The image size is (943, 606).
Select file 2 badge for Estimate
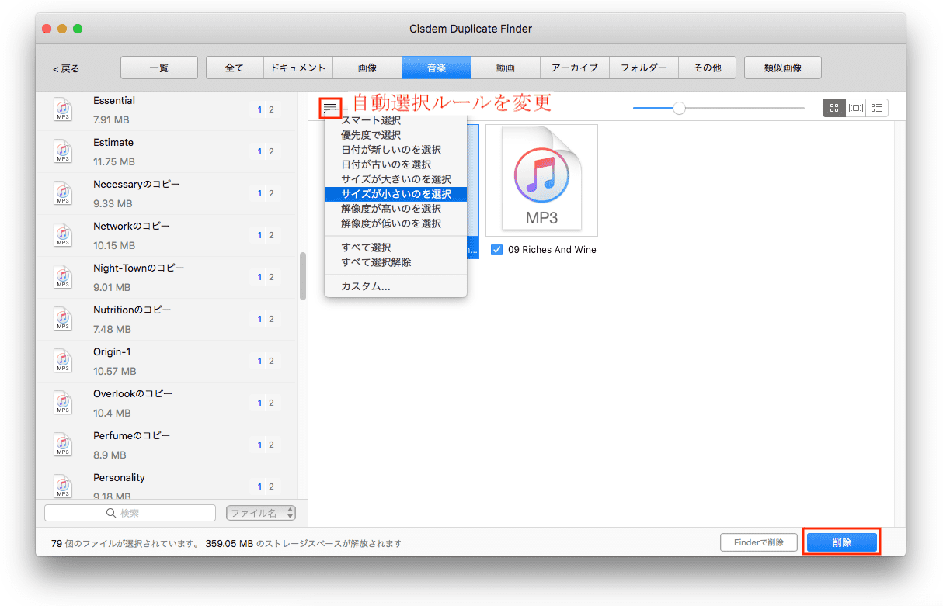click(271, 152)
